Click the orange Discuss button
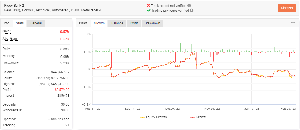Viewport: 300px width, 130px height. click(287, 8)
